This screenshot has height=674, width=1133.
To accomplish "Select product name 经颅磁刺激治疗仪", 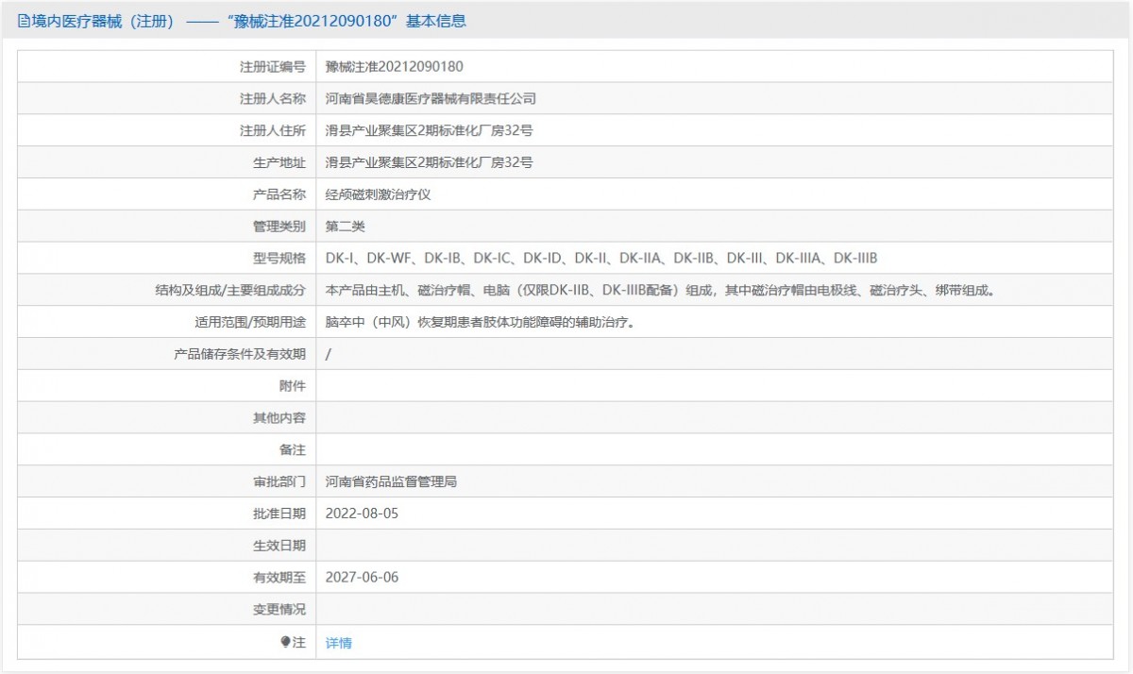I will pos(378,194).
